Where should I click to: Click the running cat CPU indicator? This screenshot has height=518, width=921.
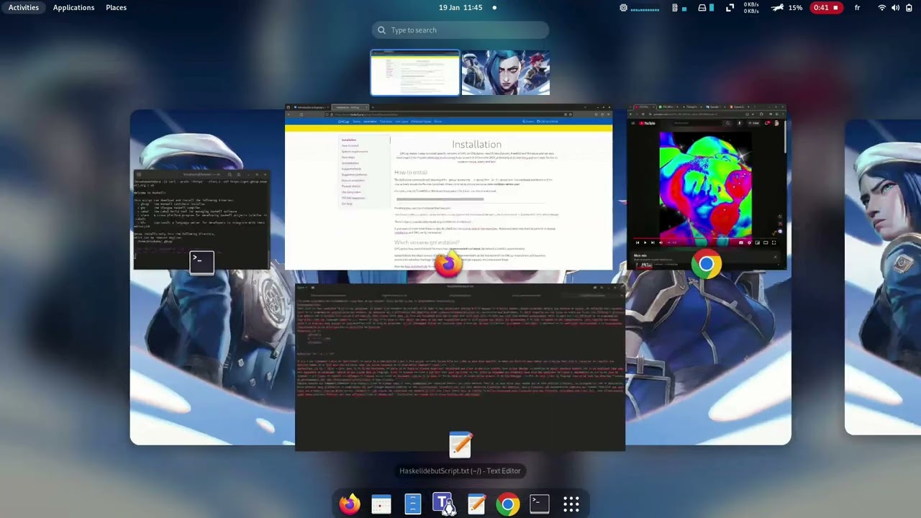pyautogui.click(x=778, y=8)
